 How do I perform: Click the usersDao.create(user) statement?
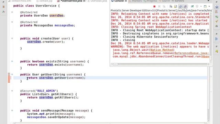(x=46, y=42)
